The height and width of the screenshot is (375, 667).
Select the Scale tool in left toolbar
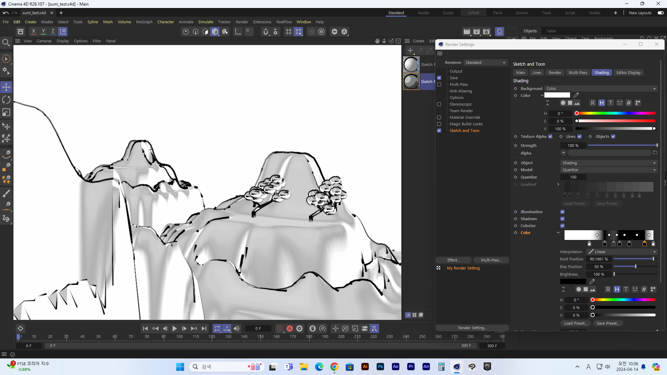pyautogui.click(x=6, y=112)
